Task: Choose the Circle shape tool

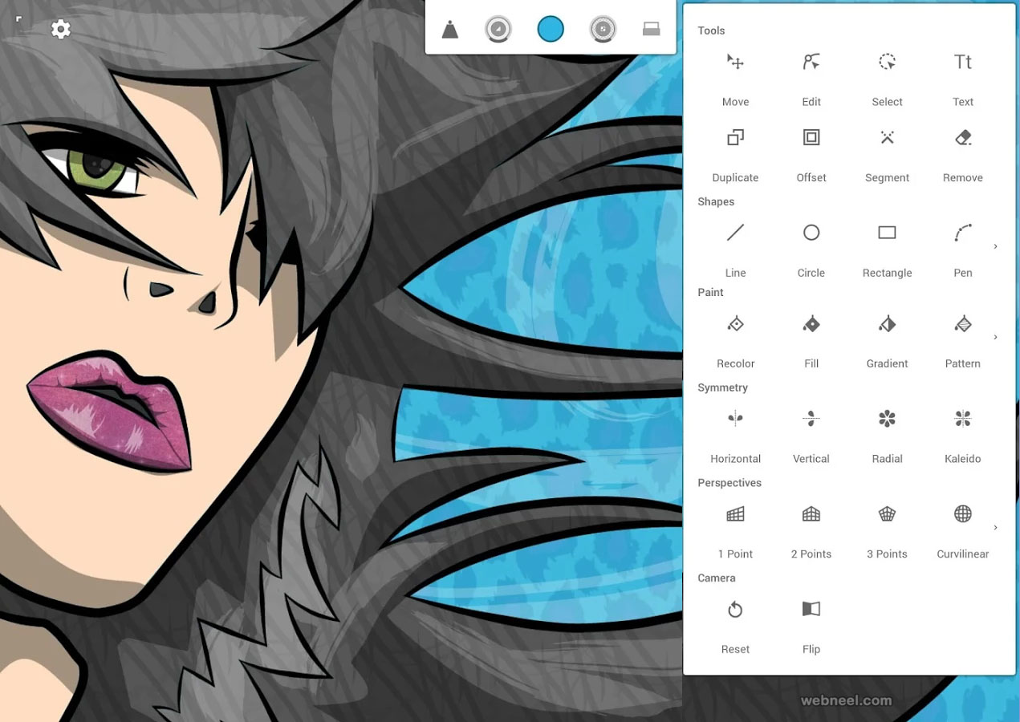Action: pos(811,233)
